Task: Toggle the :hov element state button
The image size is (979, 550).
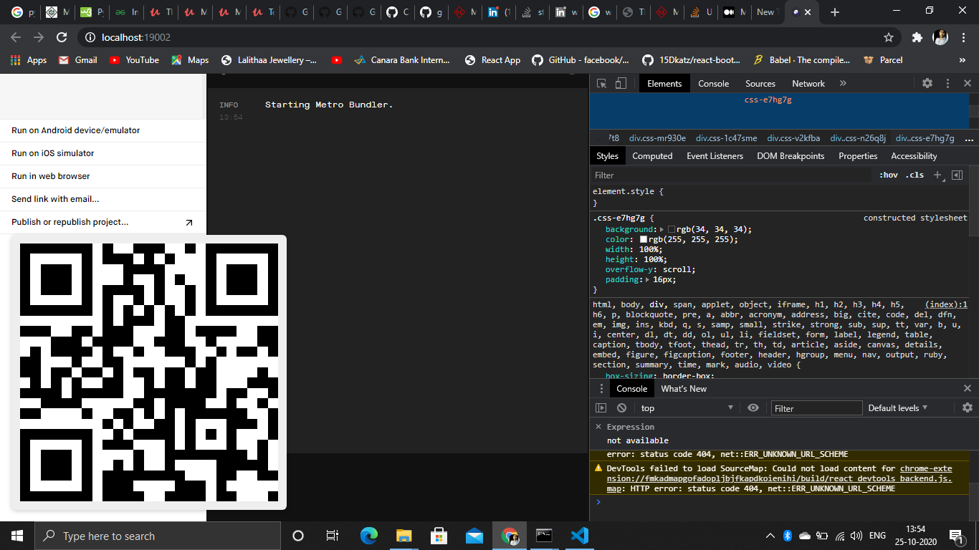Action: coord(889,175)
